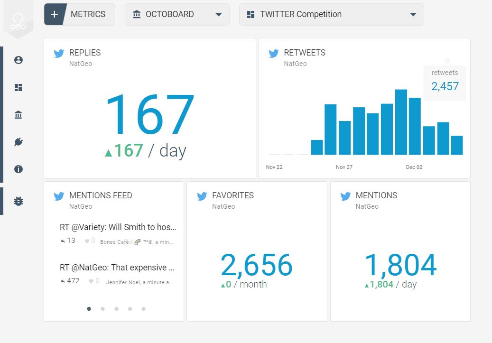Click the grid icon in TWITTER Competition selector

[x=251, y=14]
